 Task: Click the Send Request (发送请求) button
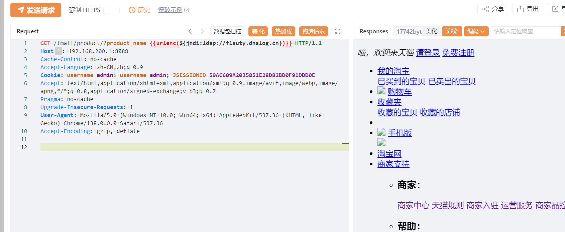(36, 10)
